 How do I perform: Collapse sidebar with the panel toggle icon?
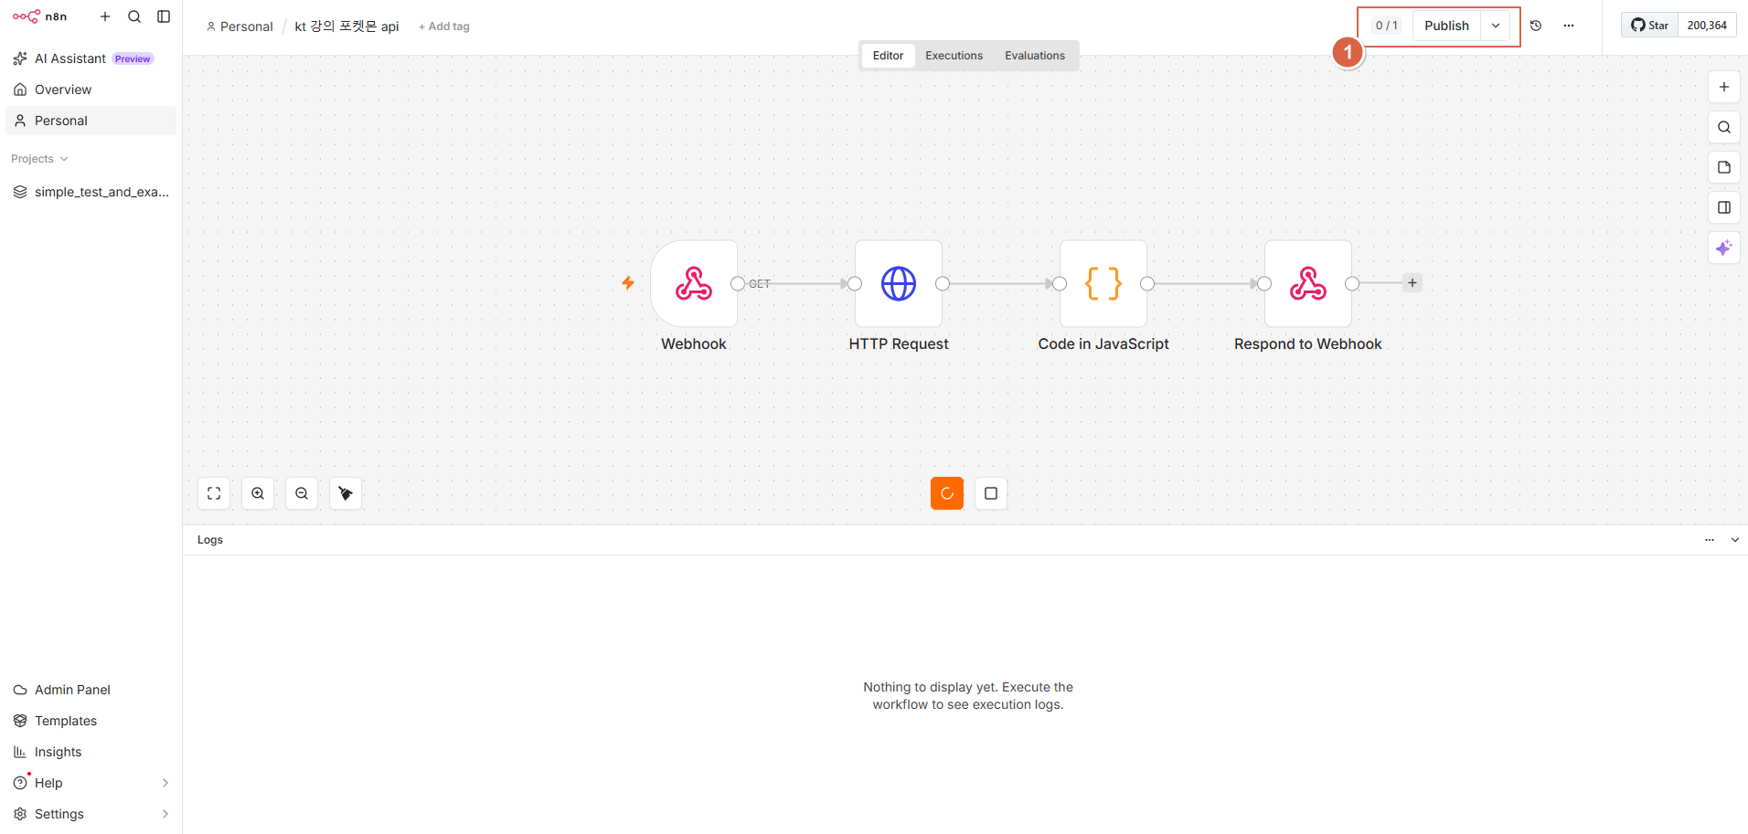(164, 16)
